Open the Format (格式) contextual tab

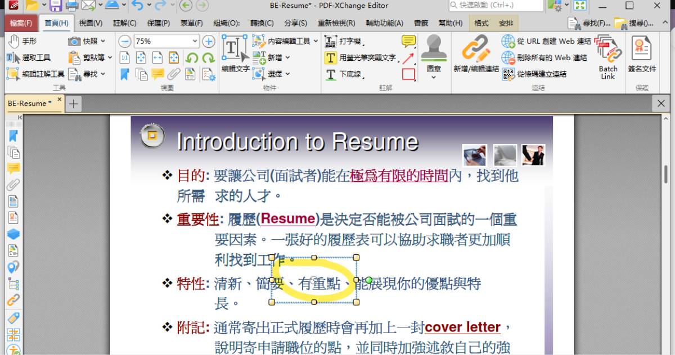(x=481, y=23)
